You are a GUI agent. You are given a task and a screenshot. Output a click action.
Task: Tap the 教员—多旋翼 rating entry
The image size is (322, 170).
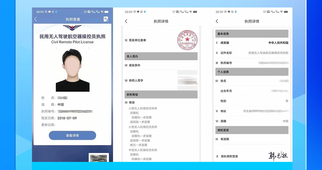(x=139, y=145)
